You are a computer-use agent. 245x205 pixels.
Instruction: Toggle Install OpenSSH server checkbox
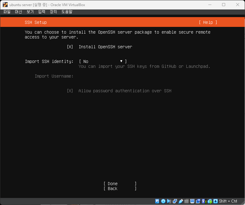tap(70, 47)
